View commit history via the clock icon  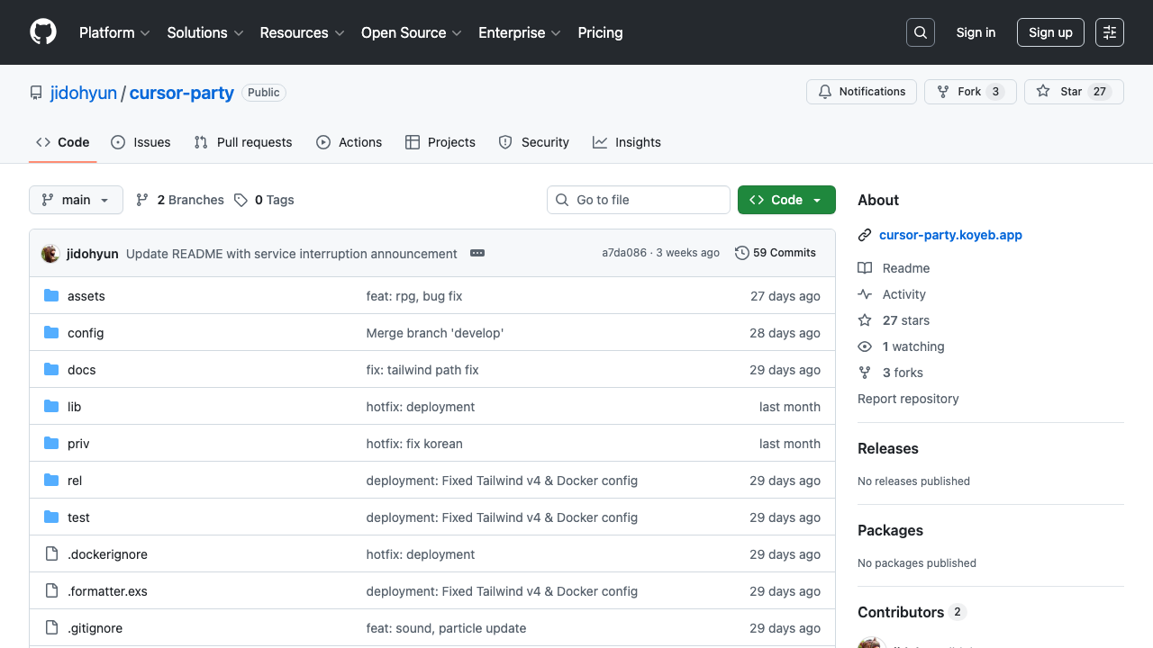[742, 252]
